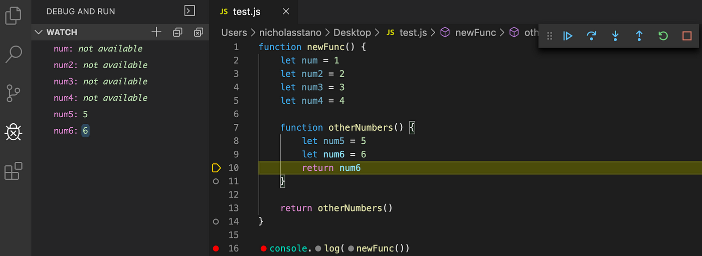This screenshot has width=702, height=256.
Task: Open Desktop breadcrumb segment
Action: (354, 33)
